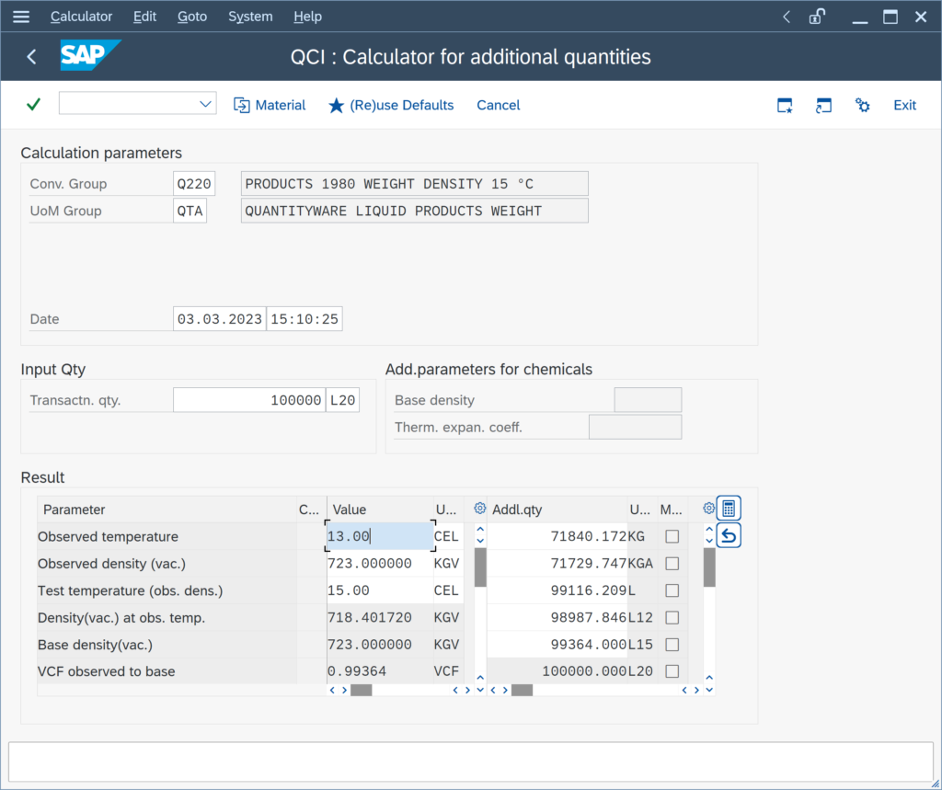Click the (Re)use Defaults text

(401, 105)
